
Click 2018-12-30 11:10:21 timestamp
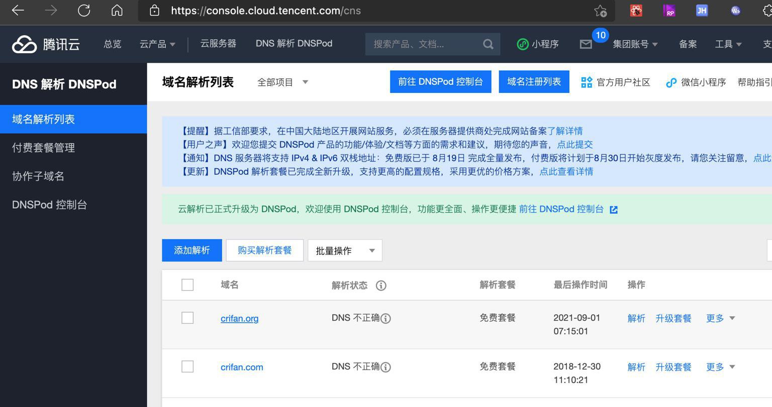pos(577,373)
